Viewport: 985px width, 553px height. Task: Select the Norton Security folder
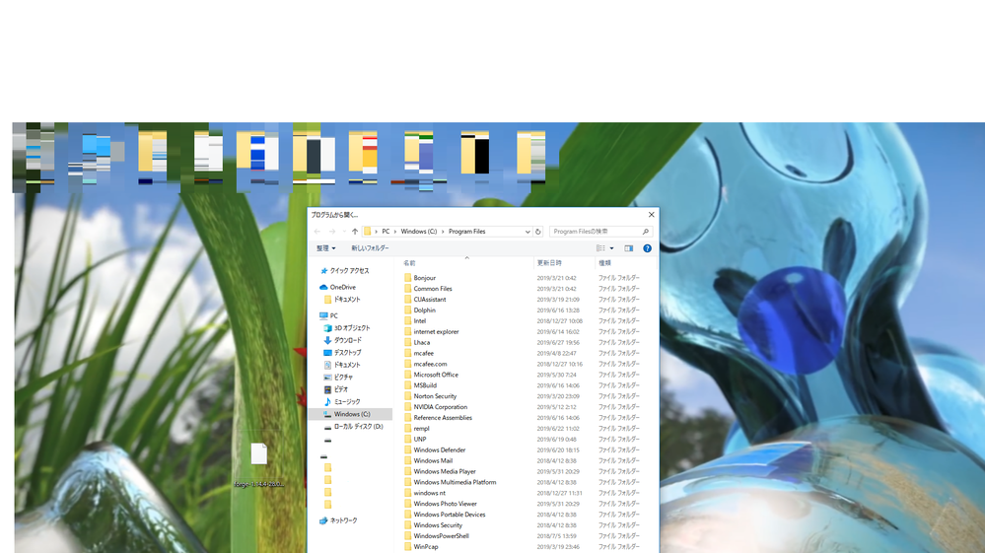point(435,396)
